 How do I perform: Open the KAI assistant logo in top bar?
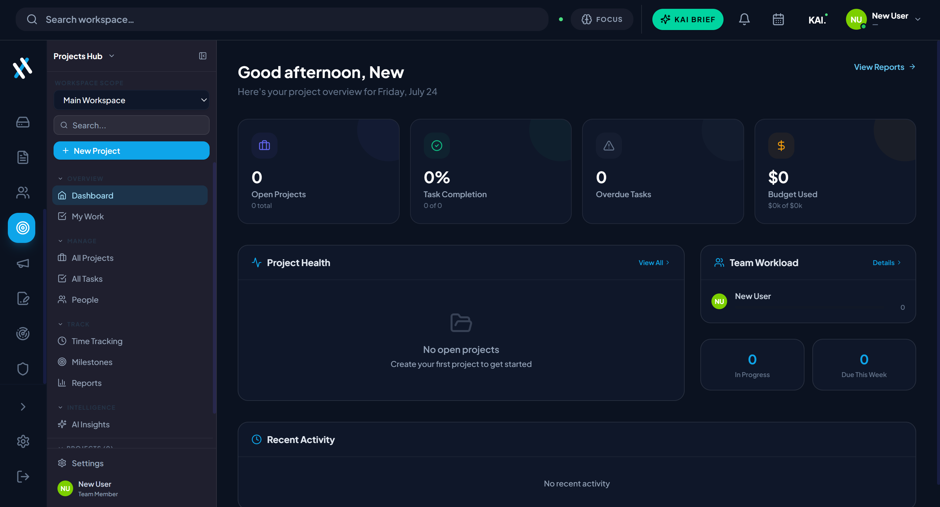pos(817,19)
